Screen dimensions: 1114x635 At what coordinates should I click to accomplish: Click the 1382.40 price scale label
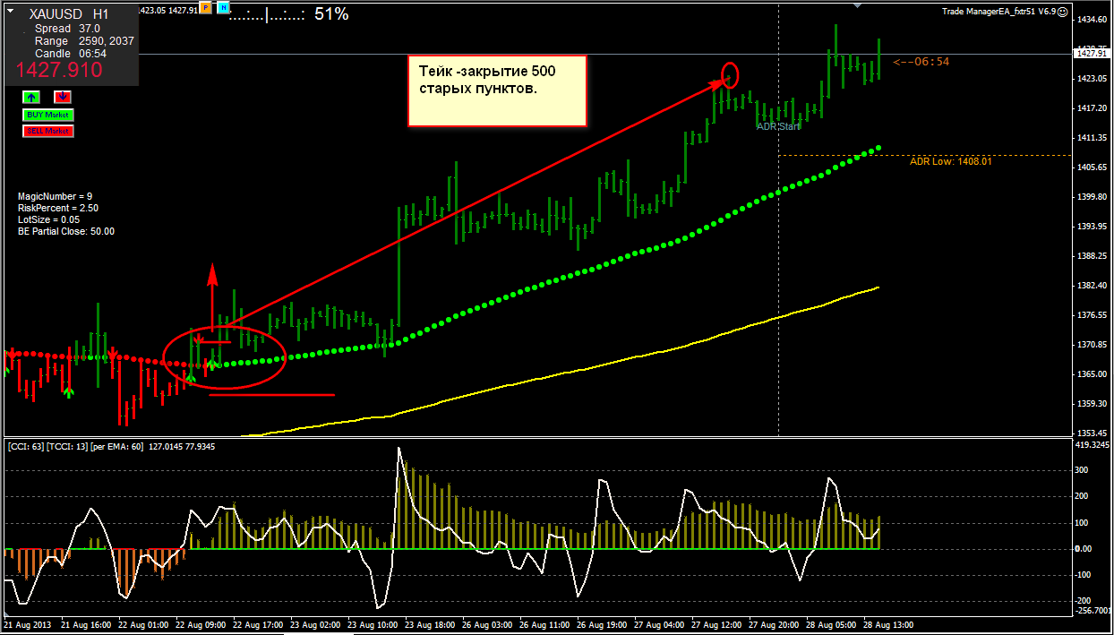[1094, 285]
